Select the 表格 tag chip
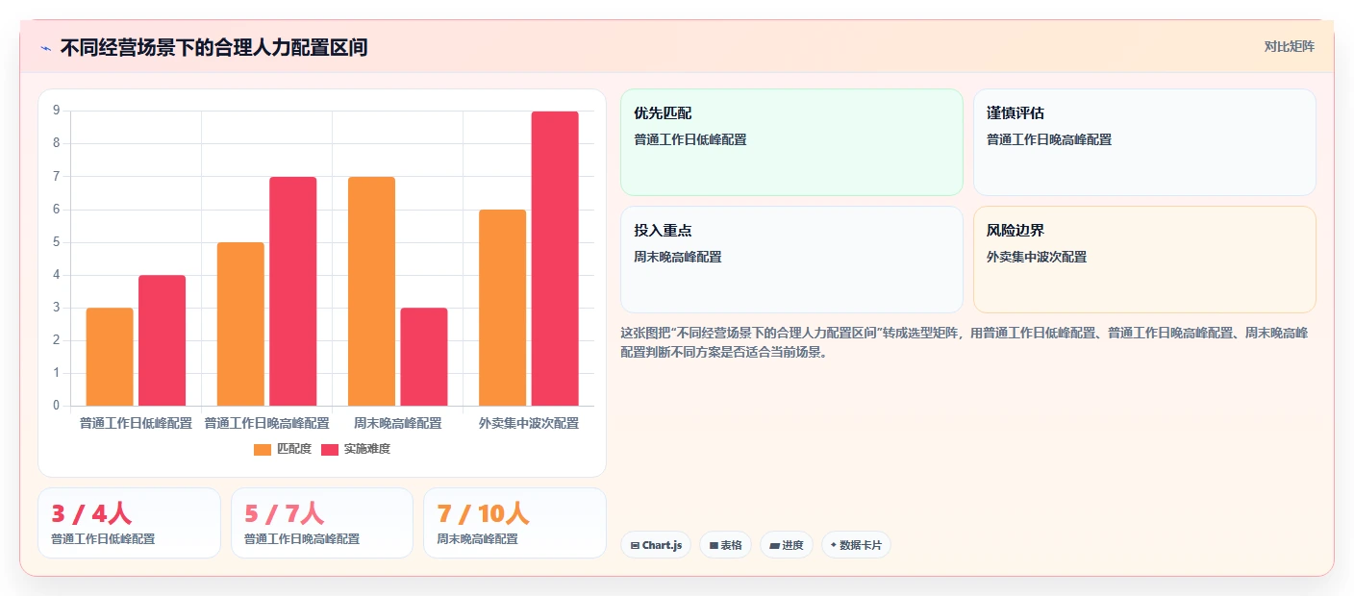The image size is (1354, 596). tap(725, 545)
